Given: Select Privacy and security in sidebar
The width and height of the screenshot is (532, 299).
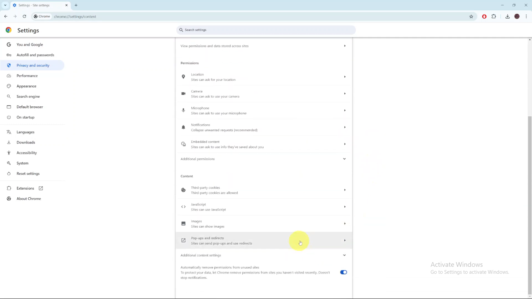Looking at the screenshot, I should [32, 65].
